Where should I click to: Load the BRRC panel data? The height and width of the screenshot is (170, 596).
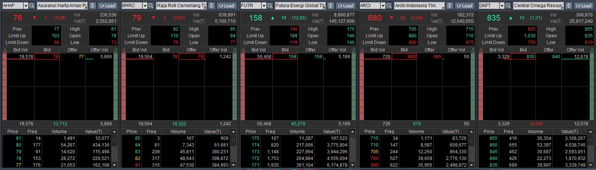227,6
